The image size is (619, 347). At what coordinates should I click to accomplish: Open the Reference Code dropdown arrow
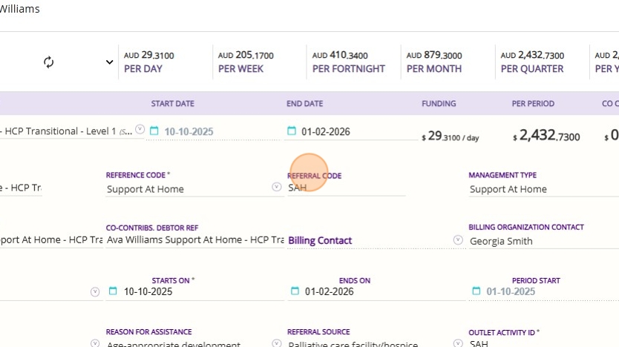(x=276, y=188)
